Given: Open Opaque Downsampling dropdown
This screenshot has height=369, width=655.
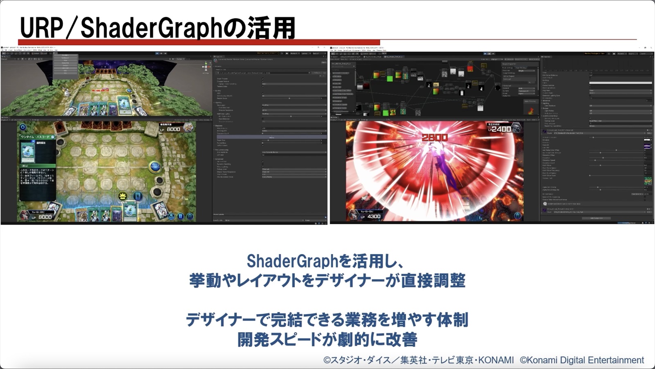Looking at the screenshot, I should click(294, 84).
